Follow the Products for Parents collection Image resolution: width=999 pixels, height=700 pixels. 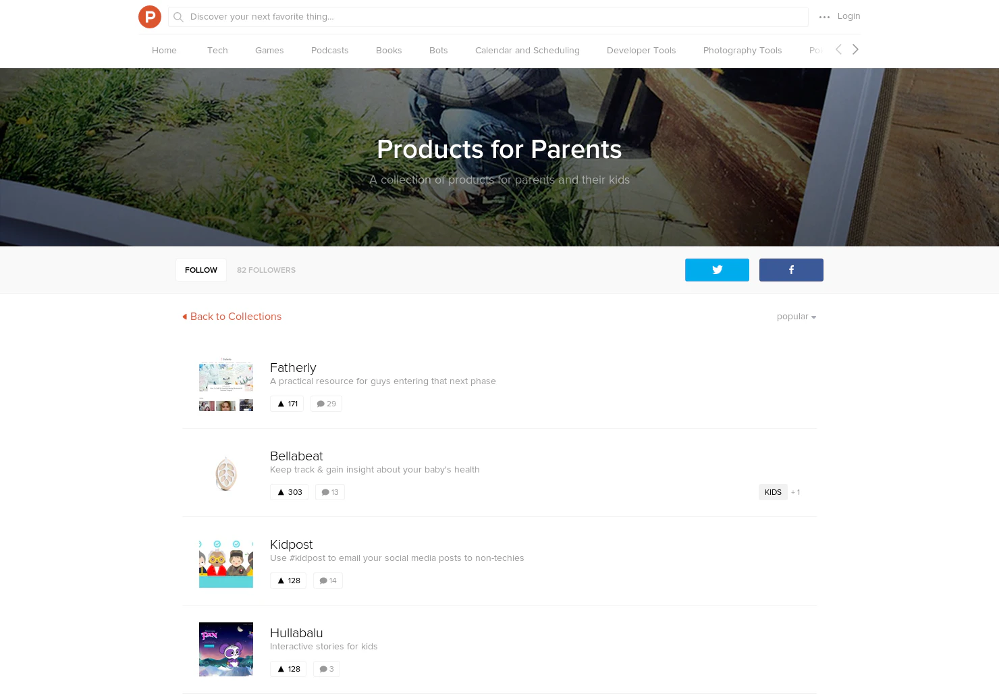[200, 269]
